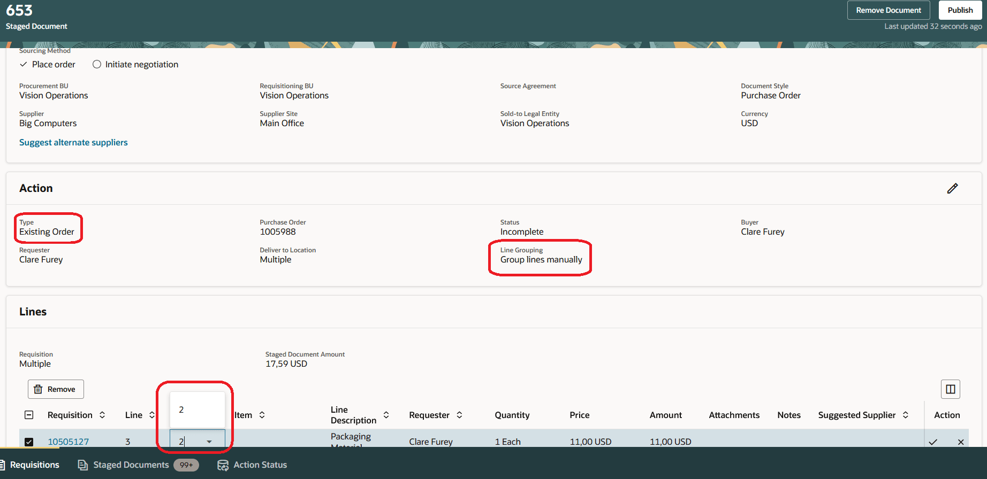This screenshot has height=479, width=987.
Task: Click the Remove Document button
Action: pos(889,10)
